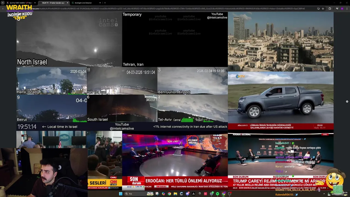
Task: Open the Chrome three-dot menu
Action: pos(347,8)
